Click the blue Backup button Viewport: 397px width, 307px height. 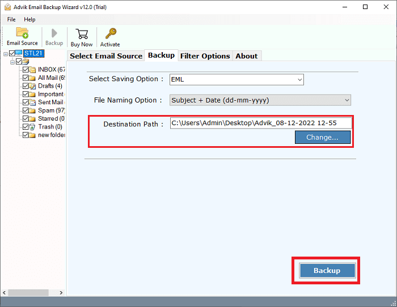tap(327, 271)
